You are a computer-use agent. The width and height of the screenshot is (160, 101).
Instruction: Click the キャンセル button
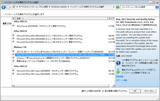pyautogui.click(x=149, y=91)
